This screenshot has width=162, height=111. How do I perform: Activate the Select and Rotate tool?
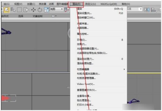[x=40, y=10]
